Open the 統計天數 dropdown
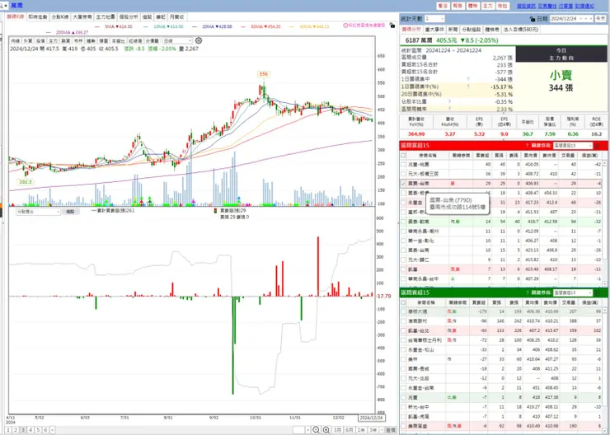 pos(434,19)
